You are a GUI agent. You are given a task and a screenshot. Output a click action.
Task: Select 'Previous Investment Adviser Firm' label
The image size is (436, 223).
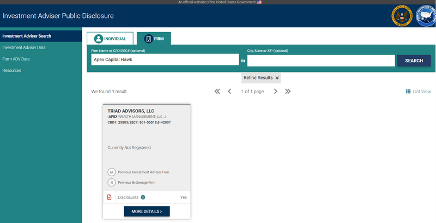(x=143, y=172)
